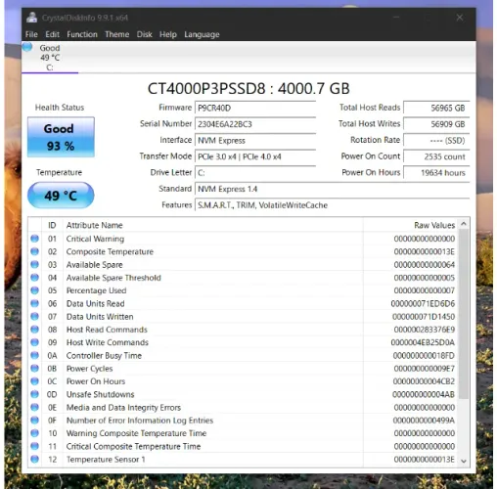
Task: Click the Interface field NVM Express
Action: (x=255, y=141)
